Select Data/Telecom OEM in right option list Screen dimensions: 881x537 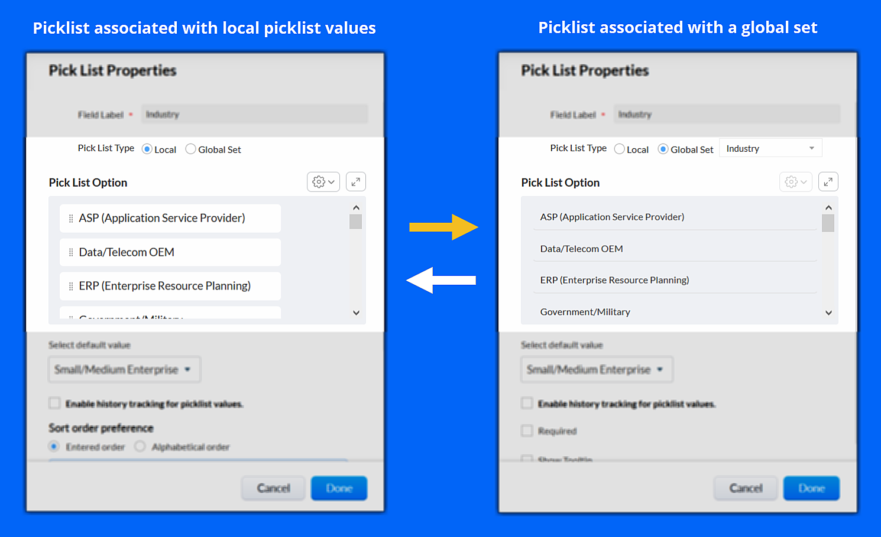click(582, 249)
